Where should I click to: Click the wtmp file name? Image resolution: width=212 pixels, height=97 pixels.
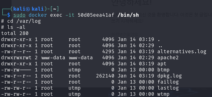(163, 94)
